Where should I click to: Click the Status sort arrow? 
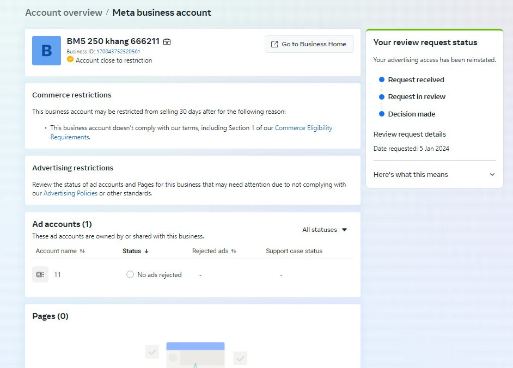pos(146,251)
